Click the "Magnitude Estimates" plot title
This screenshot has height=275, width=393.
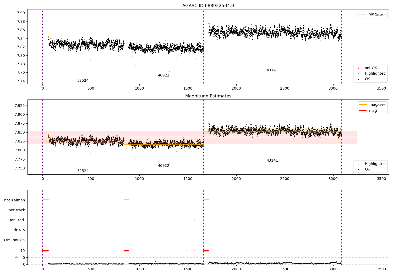coord(208,96)
